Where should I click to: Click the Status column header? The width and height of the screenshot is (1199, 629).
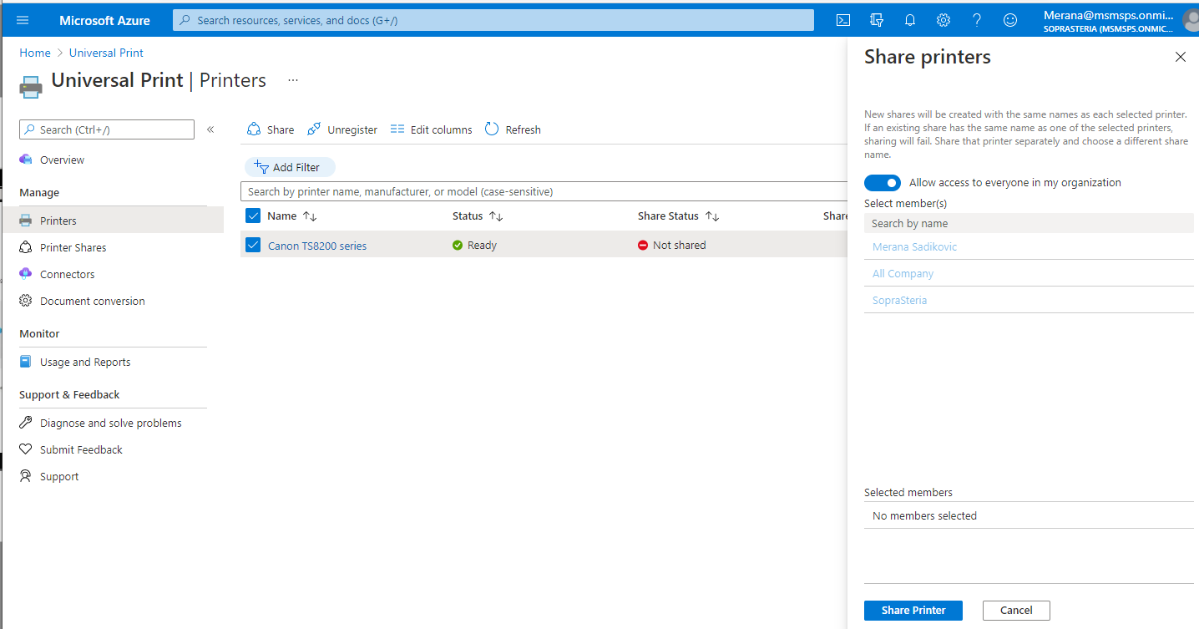pos(468,216)
